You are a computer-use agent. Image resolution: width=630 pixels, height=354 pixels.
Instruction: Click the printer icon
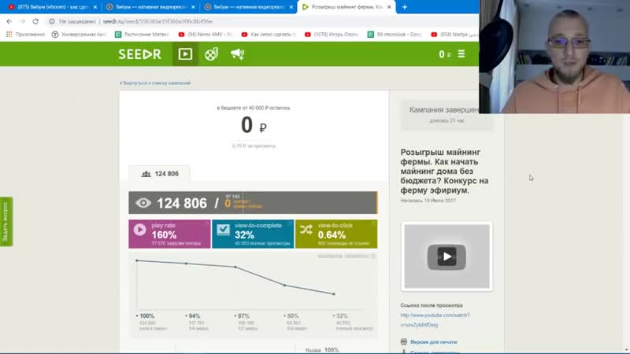click(x=404, y=341)
